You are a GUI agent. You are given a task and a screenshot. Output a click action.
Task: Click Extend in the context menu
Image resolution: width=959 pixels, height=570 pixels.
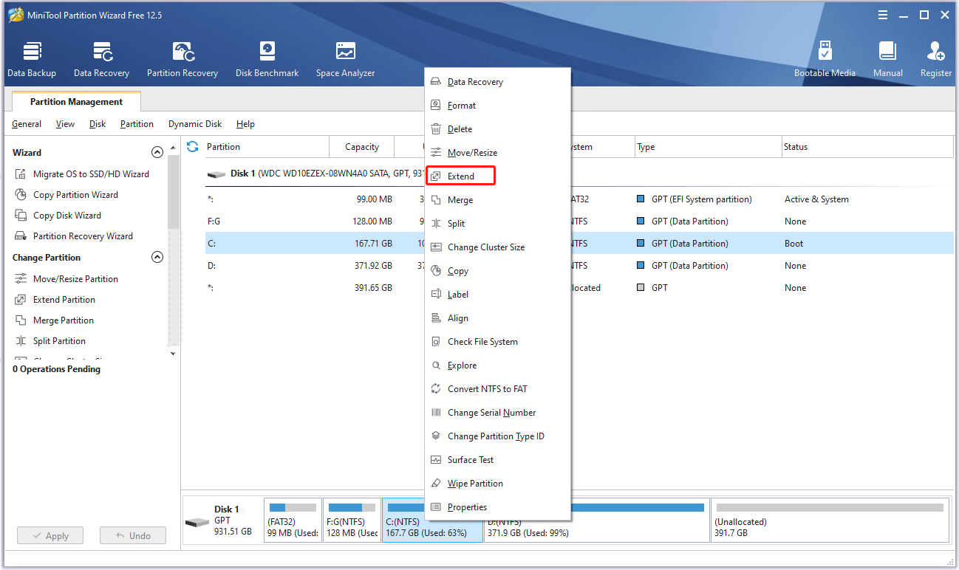[496, 176]
